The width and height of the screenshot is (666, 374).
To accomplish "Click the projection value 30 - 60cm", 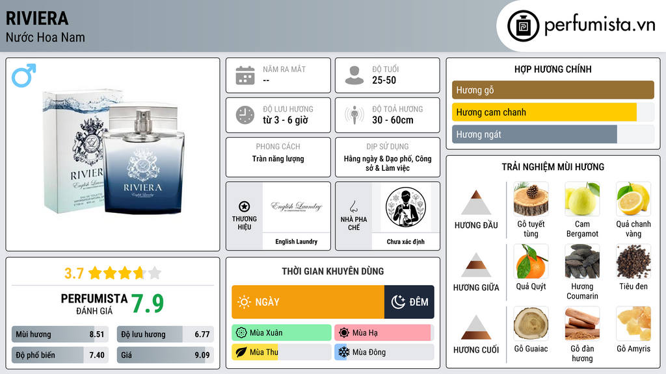I will coord(392,120).
